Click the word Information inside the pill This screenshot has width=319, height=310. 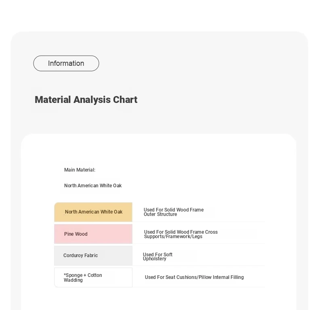(66, 63)
